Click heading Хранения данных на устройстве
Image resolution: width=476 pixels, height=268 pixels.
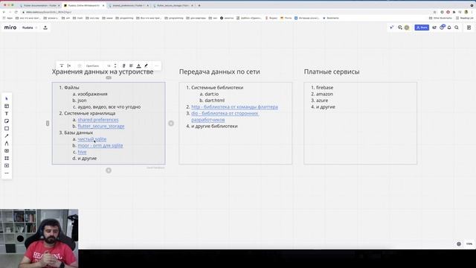coord(103,71)
